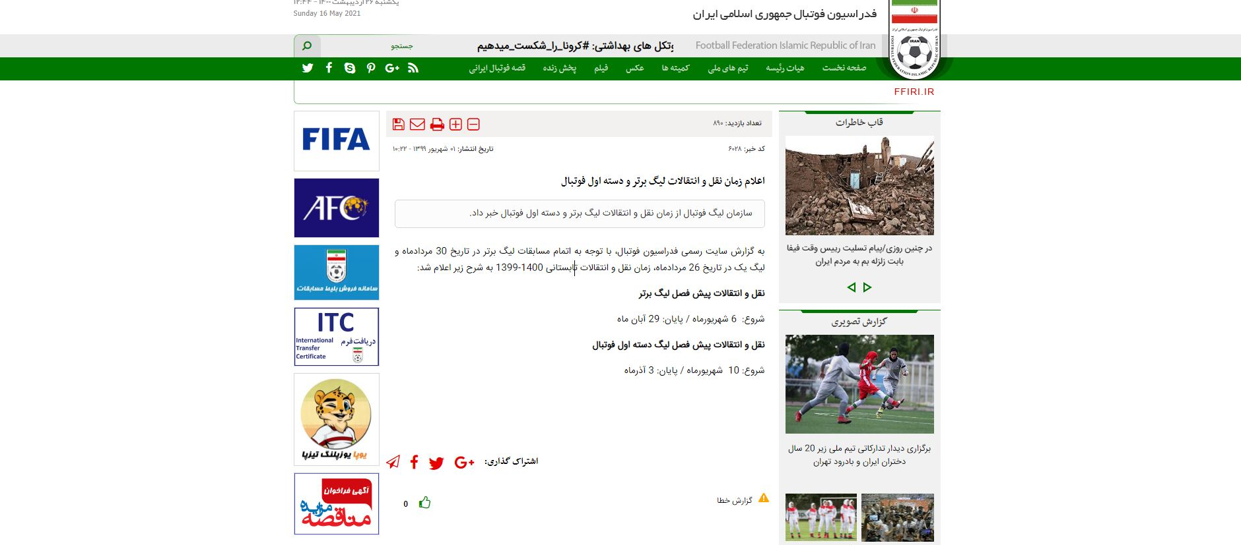Click the article headline about transfer window
The height and width of the screenshot is (545, 1241).
point(663,181)
